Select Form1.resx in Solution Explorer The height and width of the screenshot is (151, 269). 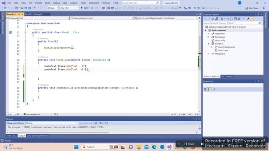click(x=223, y=50)
